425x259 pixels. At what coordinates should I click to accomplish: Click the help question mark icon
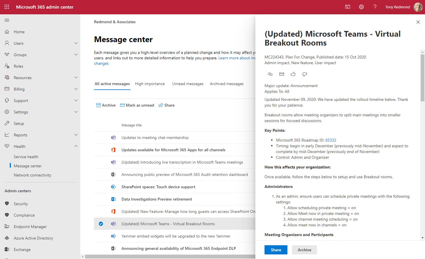[x=375, y=7]
